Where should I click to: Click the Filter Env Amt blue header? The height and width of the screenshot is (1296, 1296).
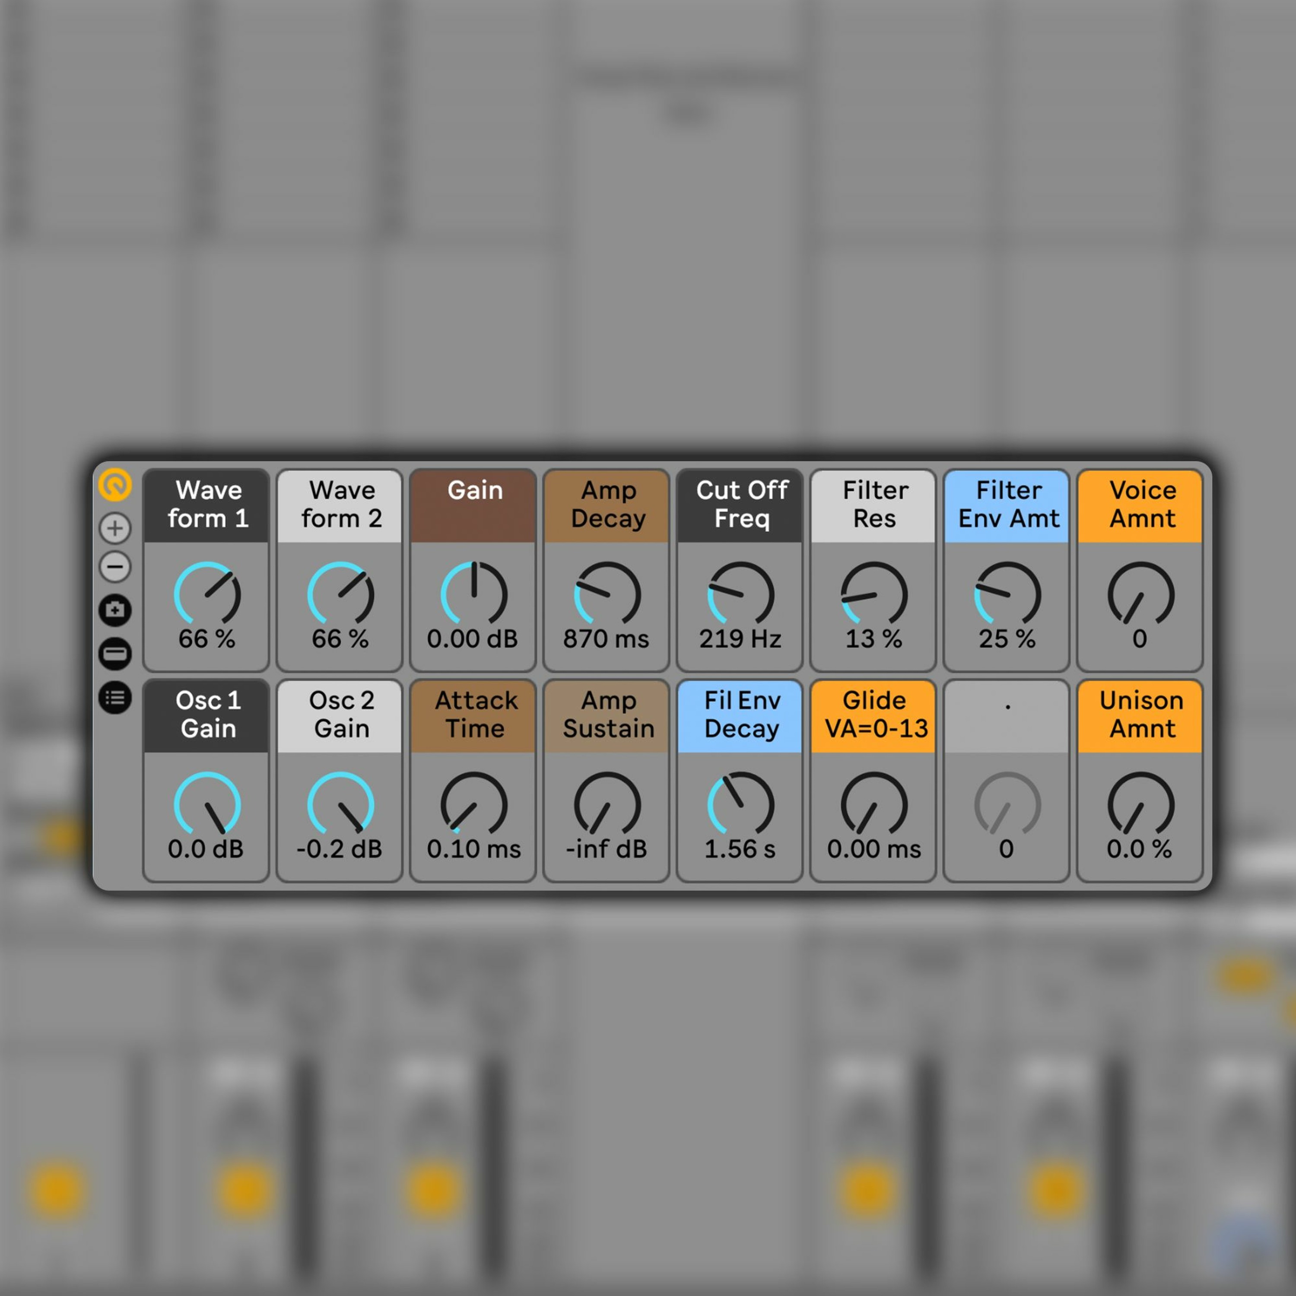[1007, 505]
